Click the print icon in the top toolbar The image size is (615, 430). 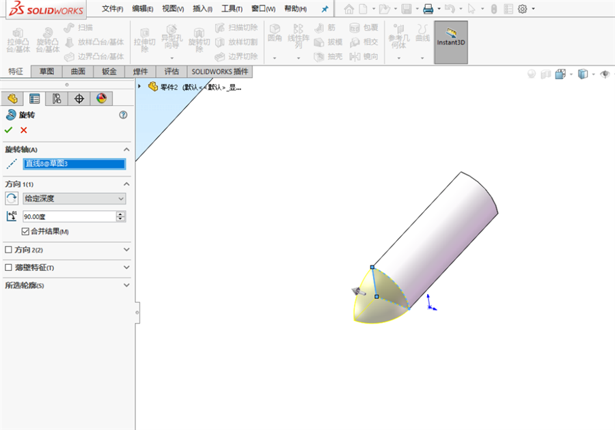428,9
